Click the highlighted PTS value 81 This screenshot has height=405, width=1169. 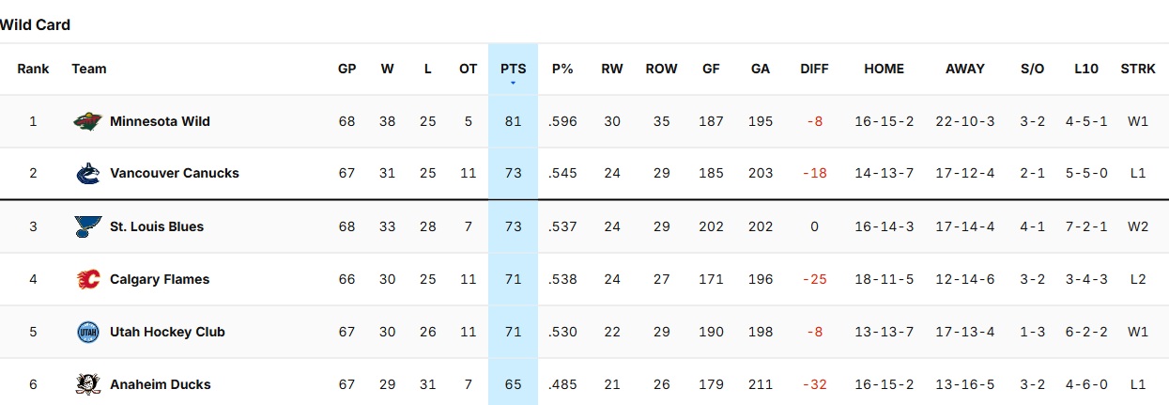513,121
